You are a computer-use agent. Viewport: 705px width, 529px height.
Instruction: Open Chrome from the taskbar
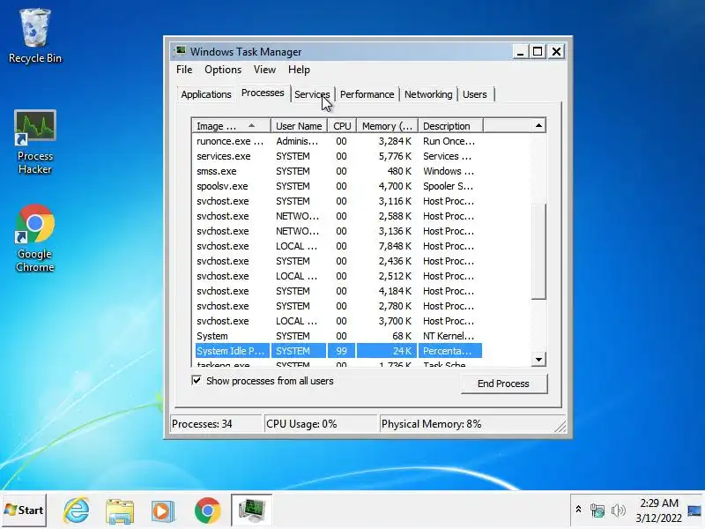[x=207, y=510]
